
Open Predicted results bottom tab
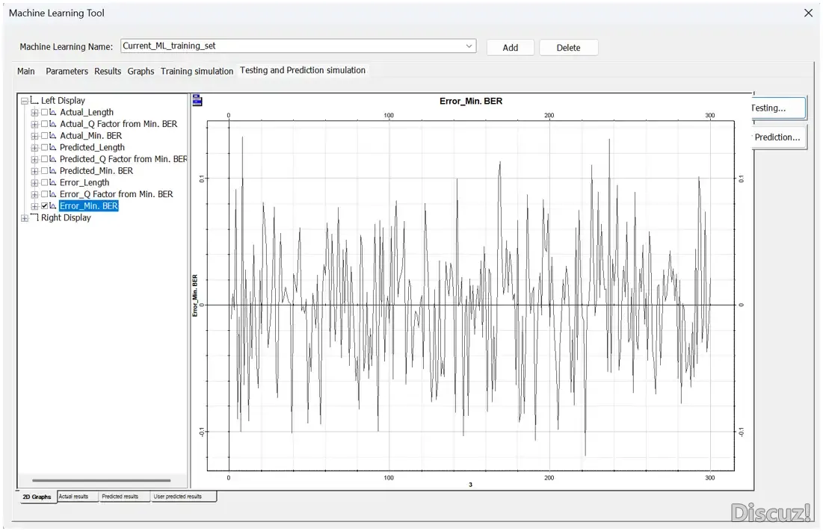(124, 497)
